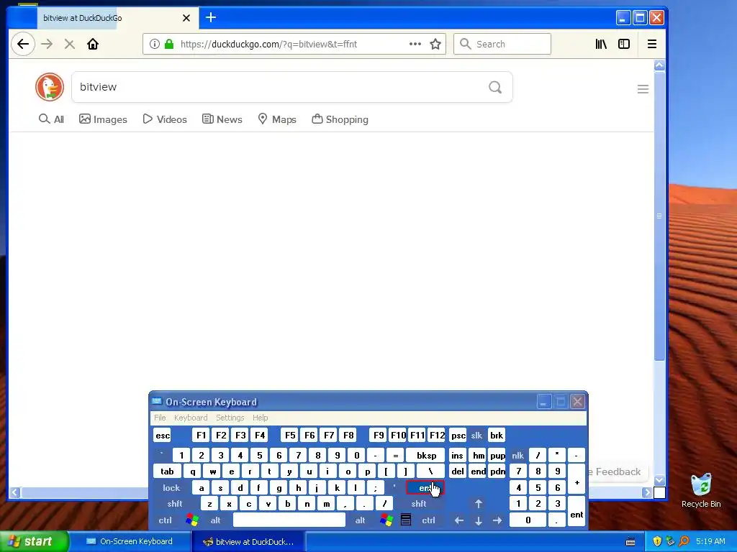
Task: Select the All results tab
Action: [x=51, y=119]
